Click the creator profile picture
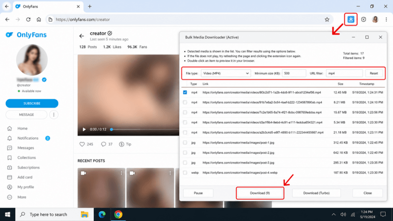393x221 pixels. click(x=32, y=60)
